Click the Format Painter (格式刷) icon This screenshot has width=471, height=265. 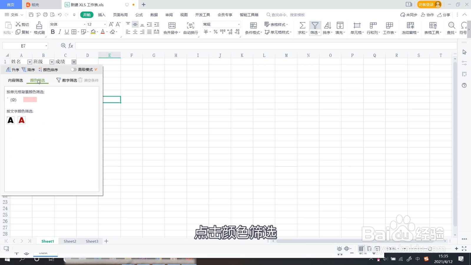point(39,25)
